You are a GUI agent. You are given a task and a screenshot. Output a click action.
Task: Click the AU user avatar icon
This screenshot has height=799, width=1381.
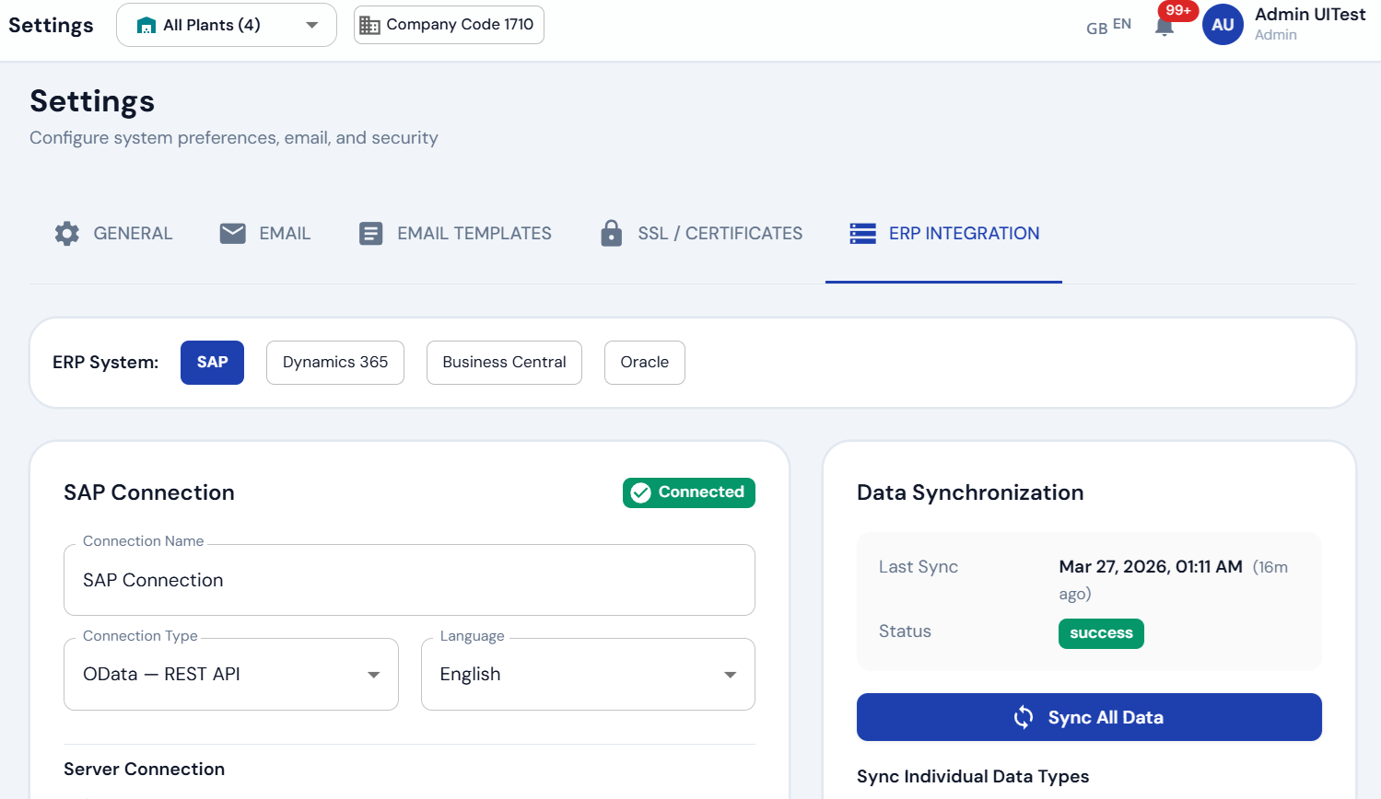click(1223, 25)
